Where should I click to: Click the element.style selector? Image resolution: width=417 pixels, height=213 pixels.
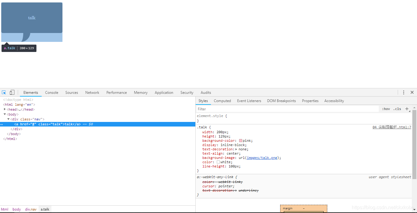pyautogui.click(x=211, y=116)
